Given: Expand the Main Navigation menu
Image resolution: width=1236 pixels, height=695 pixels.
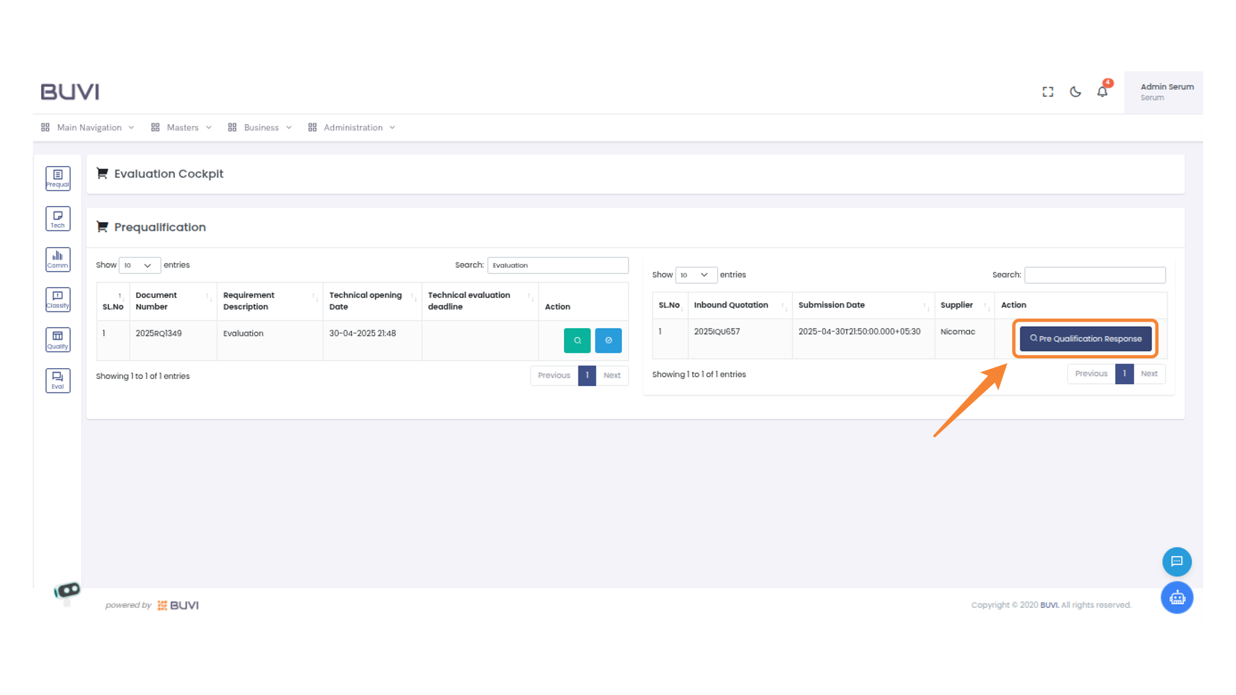Looking at the screenshot, I should [x=88, y=127].
